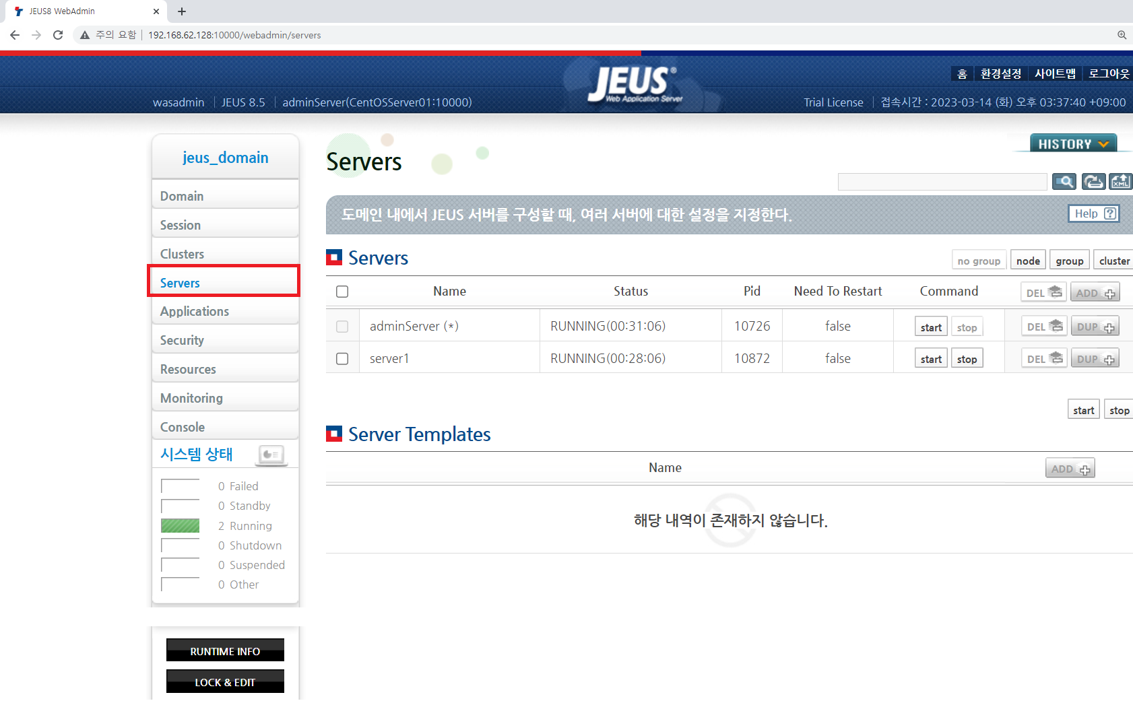Click Trial License text in header
The height and width of the screenshot is (701, 1133).
833,102
